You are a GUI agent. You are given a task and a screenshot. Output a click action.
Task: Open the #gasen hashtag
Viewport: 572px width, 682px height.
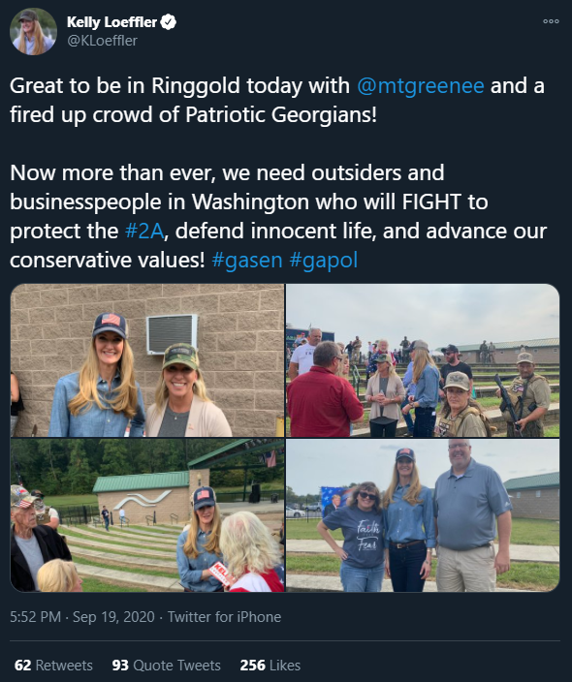247,260
